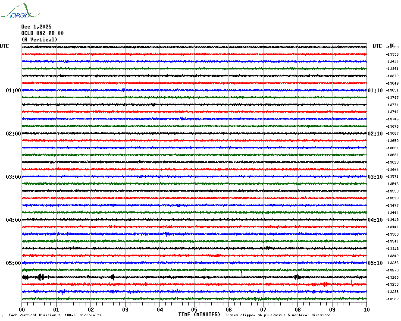This screenshot has width=401, height=321.
Task: Click the DC value "-13891"
Action: pos(392,69)
